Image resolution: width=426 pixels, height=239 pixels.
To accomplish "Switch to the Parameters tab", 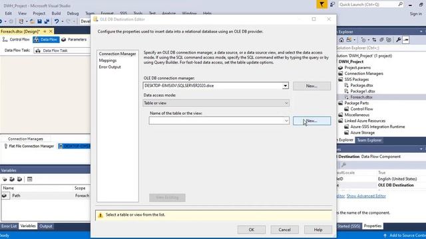I will [74, 40].
